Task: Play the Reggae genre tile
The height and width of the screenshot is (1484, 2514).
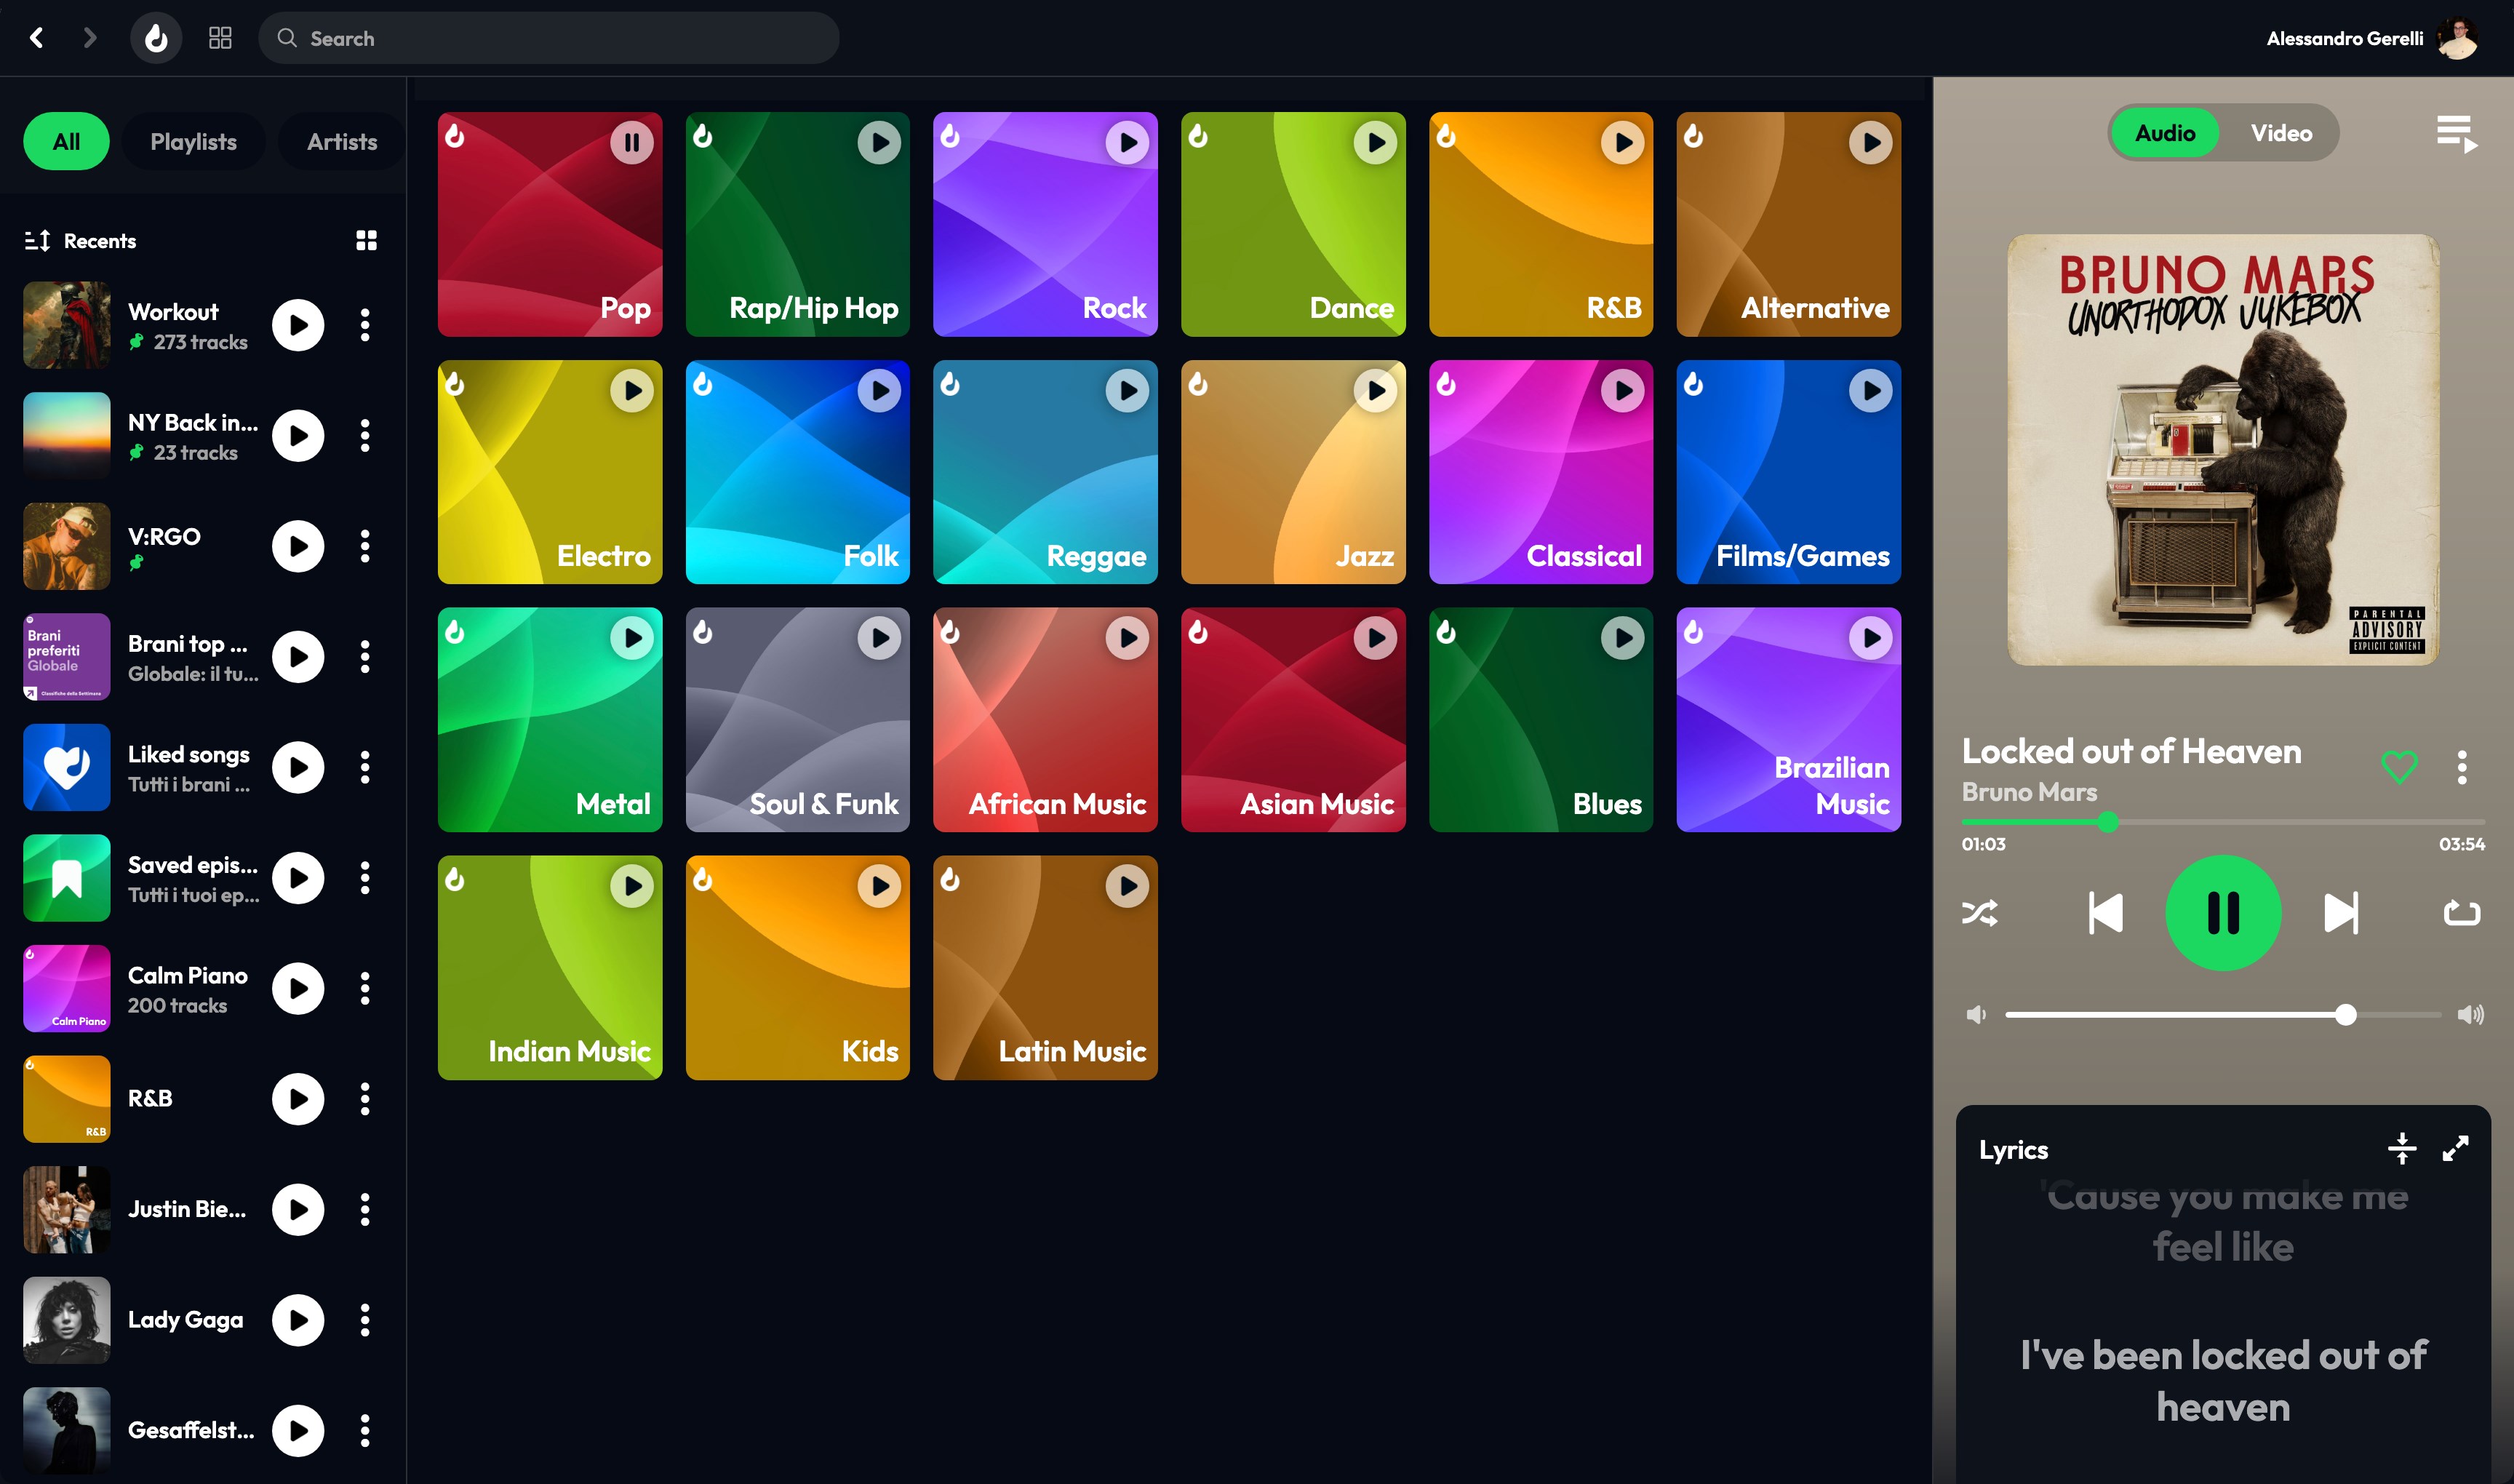Action: [1127, 390]
